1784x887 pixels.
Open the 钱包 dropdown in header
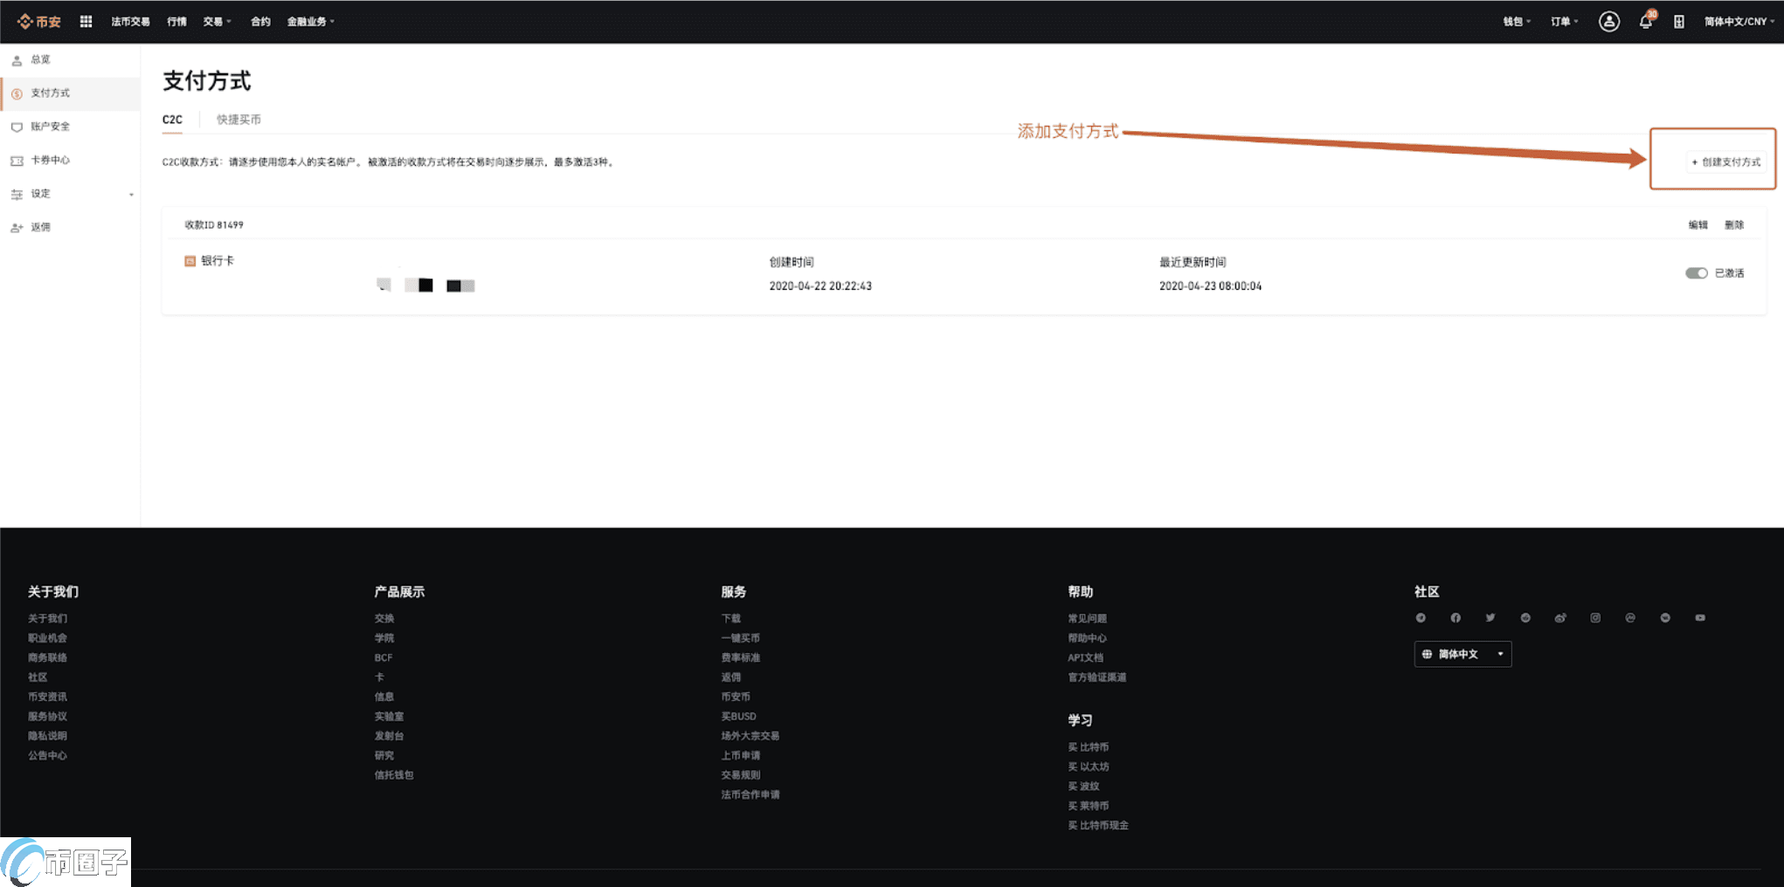click(x=1517, y=22)
